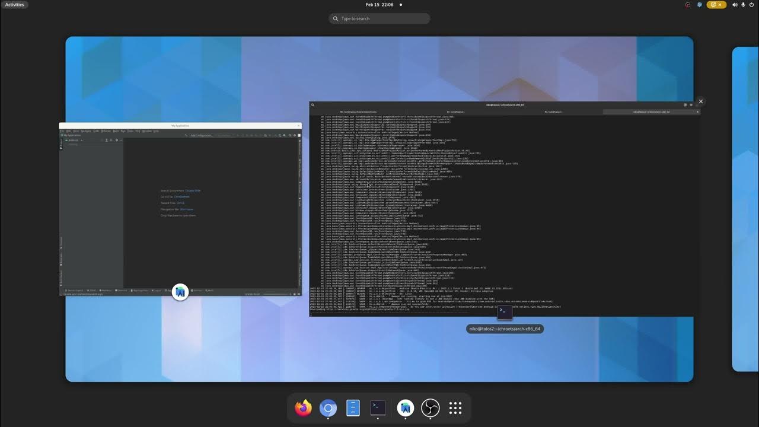Viewport: 759px width, 427px height.
Task: Close the terminal window from the overview
Action: pos(700,101)
